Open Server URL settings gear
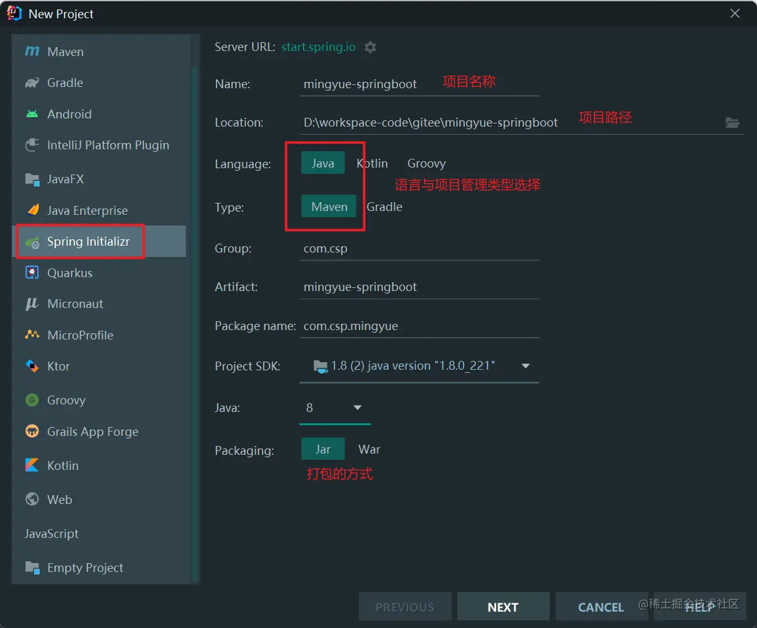Image resolution: width=757 pixels, height=628 pixels. 370,47
